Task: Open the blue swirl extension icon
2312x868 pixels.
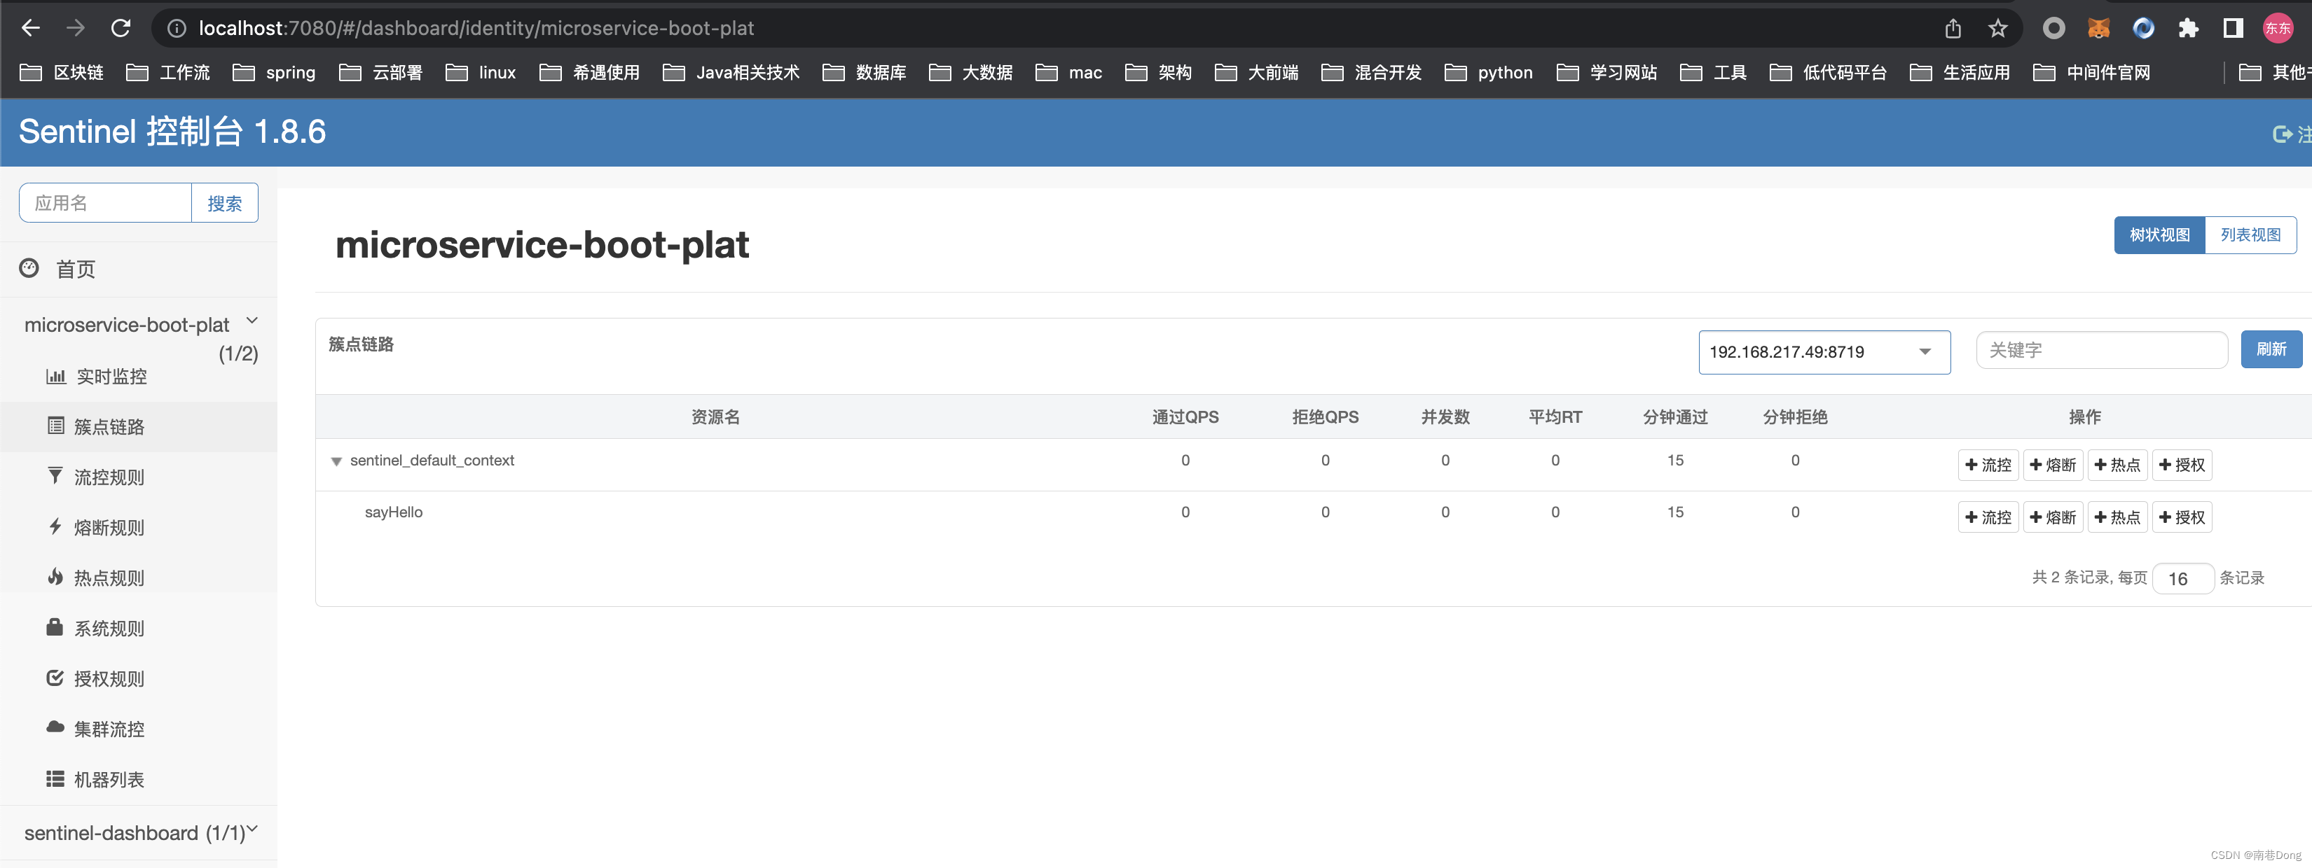Action: [2143, 29]
